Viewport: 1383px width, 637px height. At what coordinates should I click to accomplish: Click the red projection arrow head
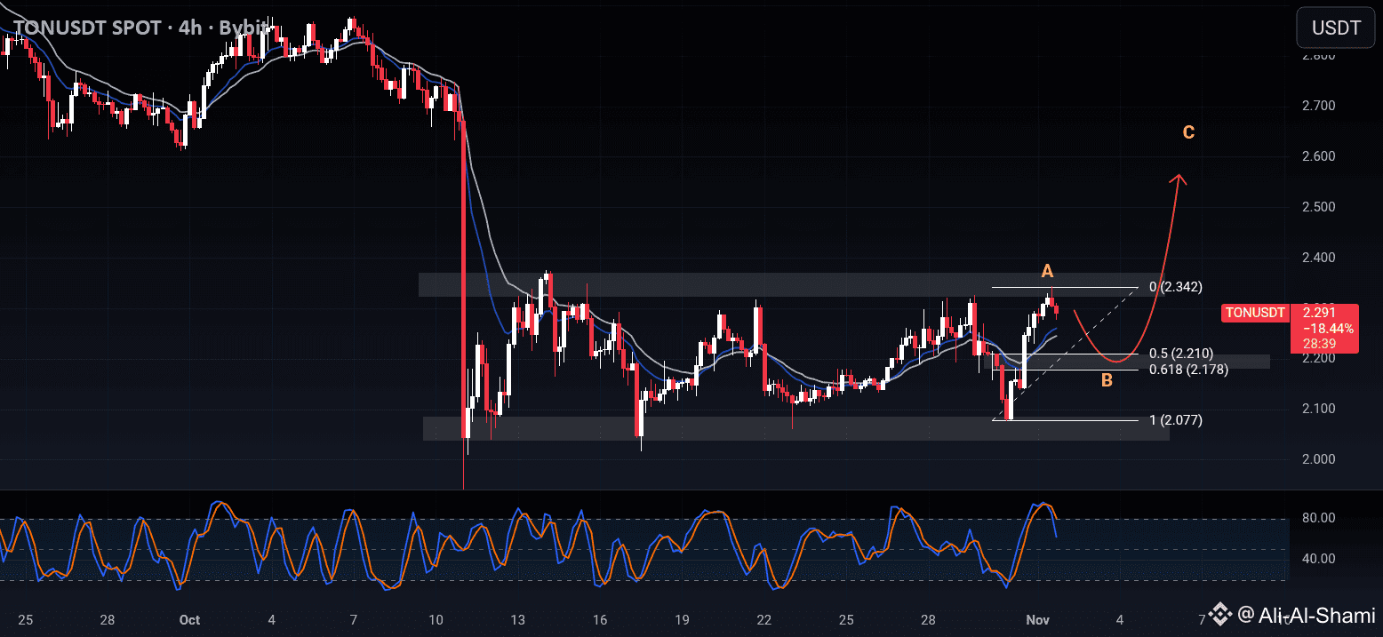1179,179
